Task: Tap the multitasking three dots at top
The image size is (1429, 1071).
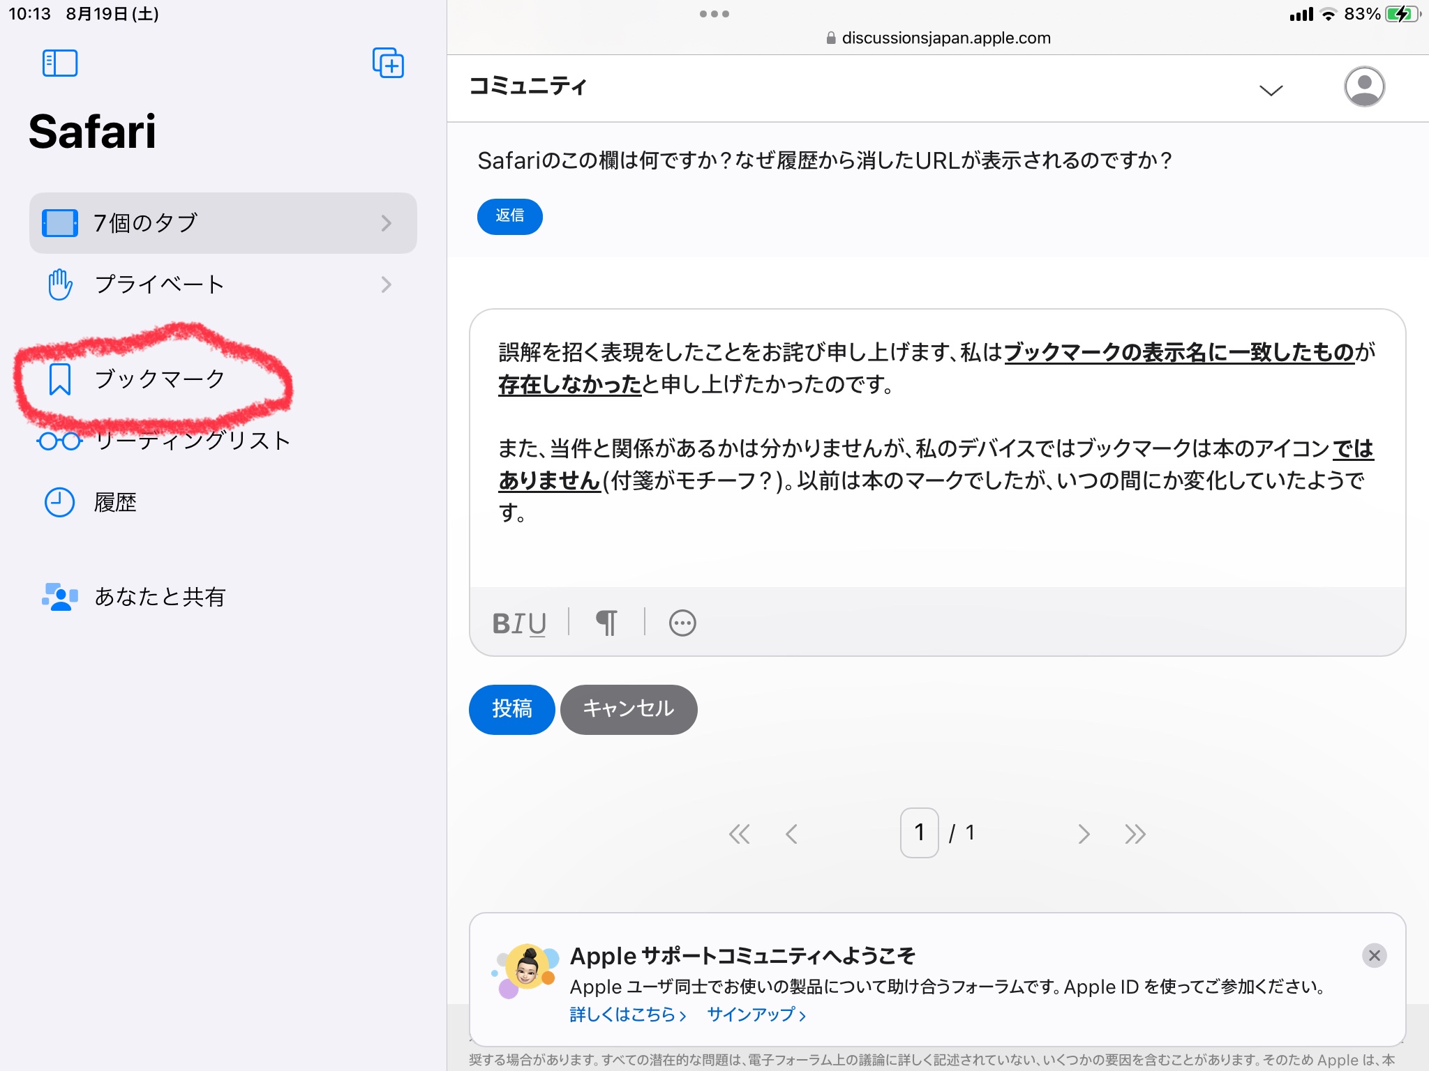Action: 714,14
